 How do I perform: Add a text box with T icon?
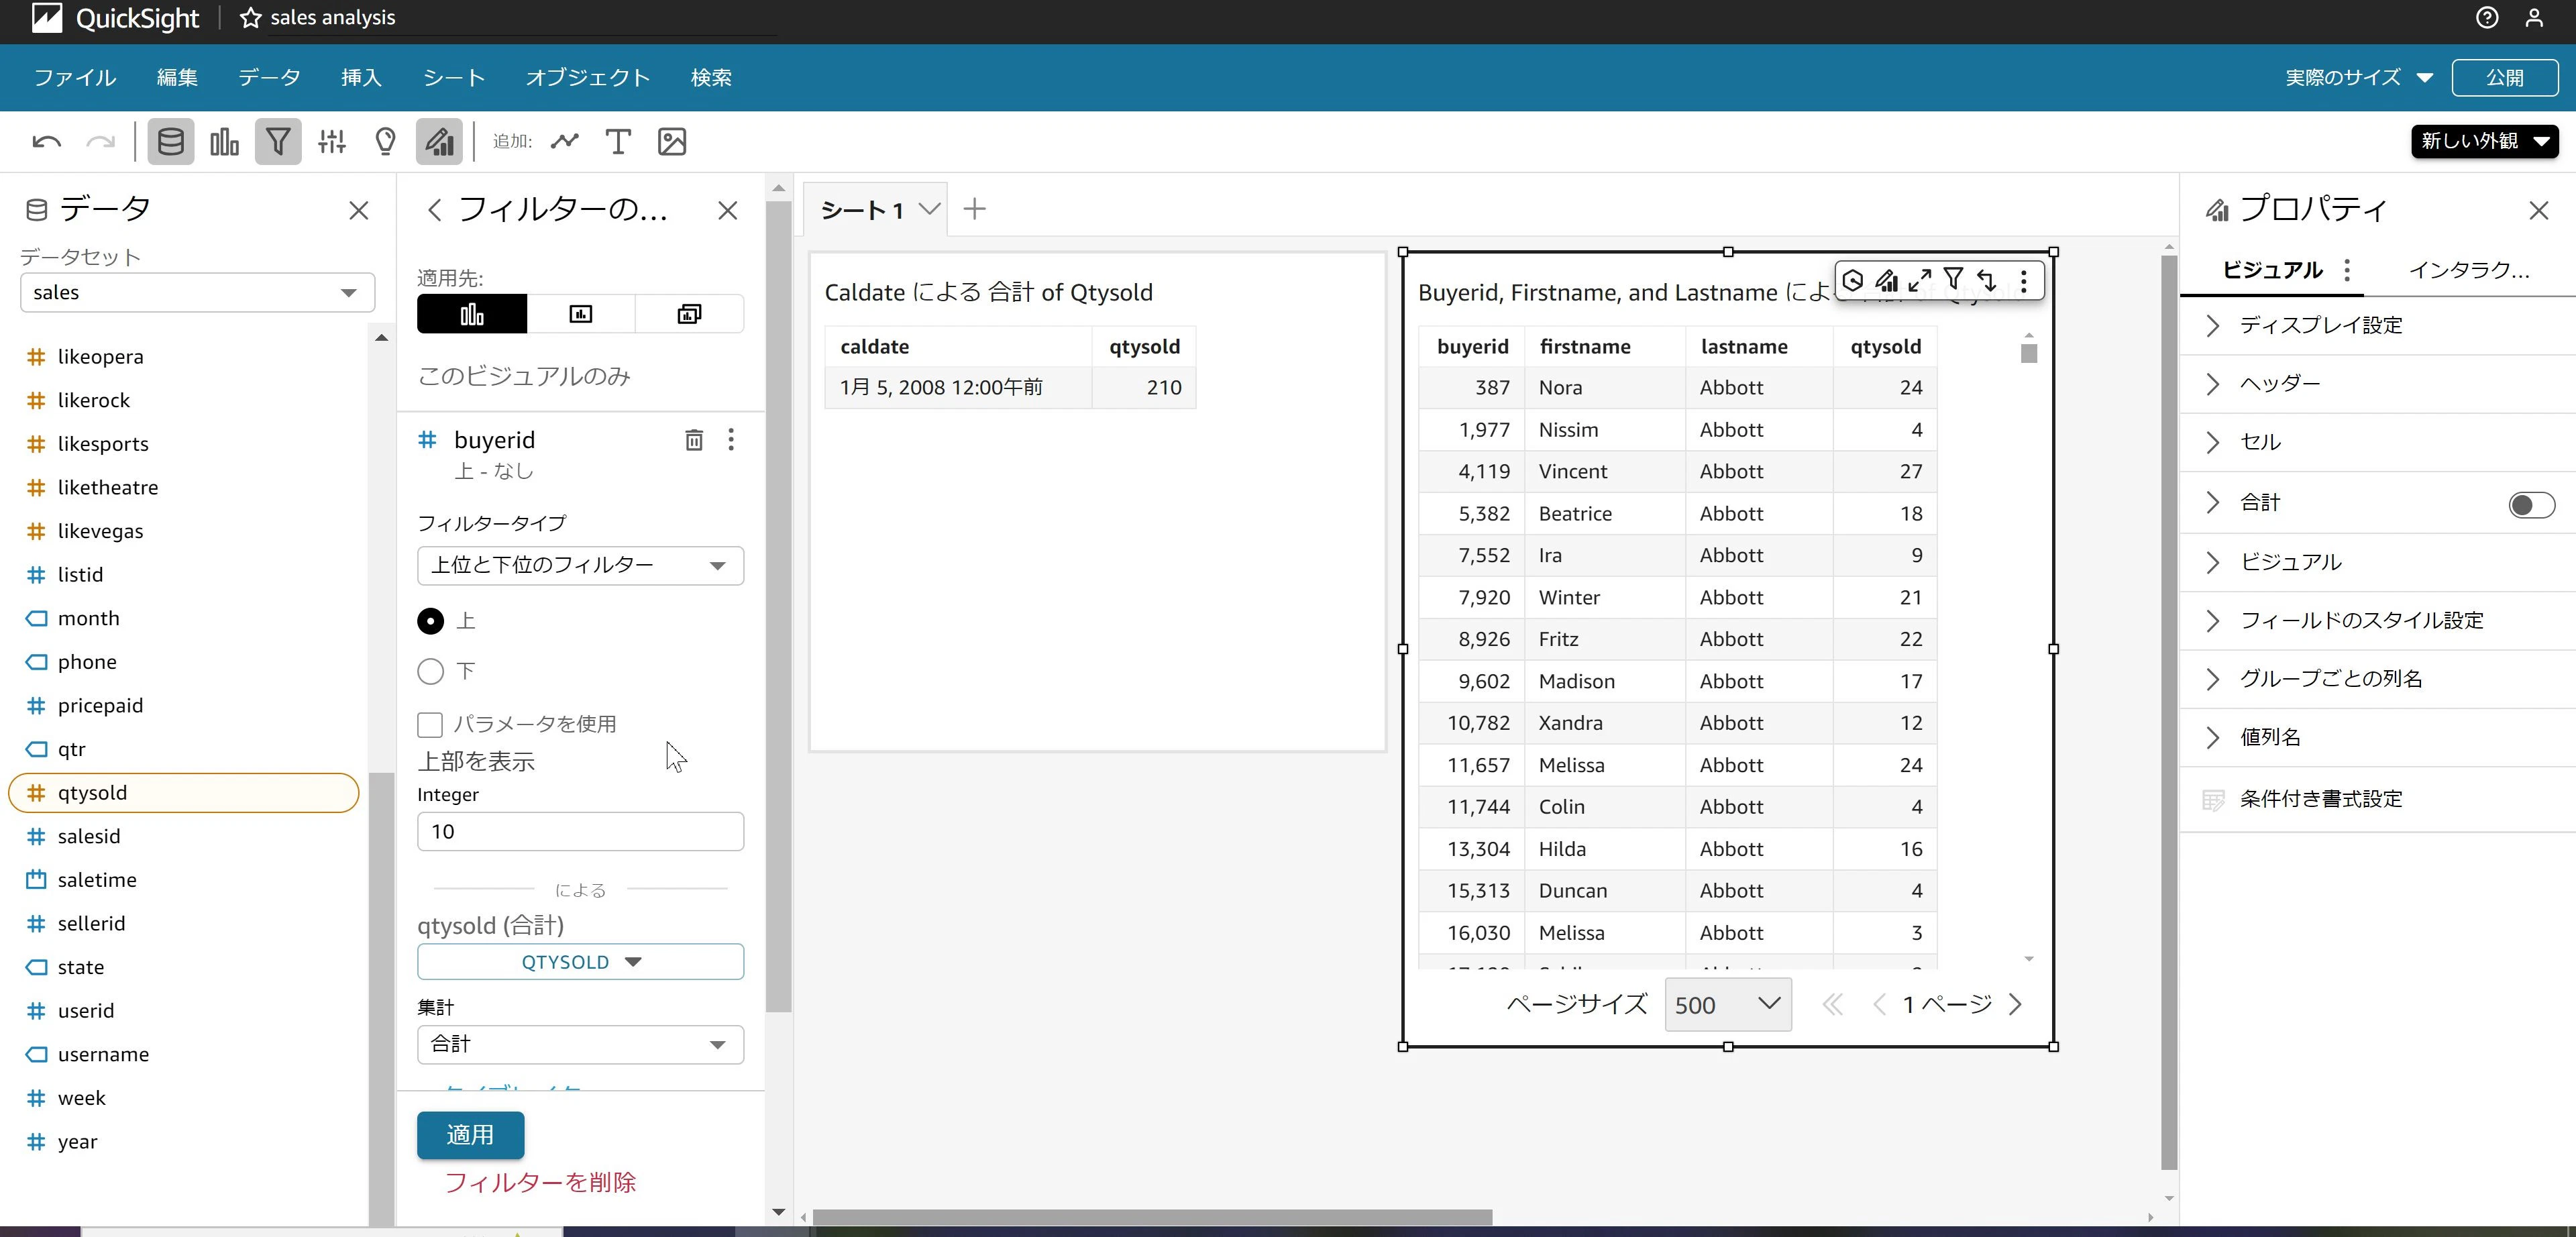tap(618, 141)
